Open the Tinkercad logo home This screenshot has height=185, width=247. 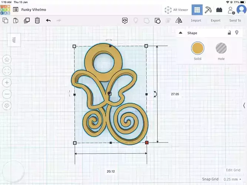5,10
